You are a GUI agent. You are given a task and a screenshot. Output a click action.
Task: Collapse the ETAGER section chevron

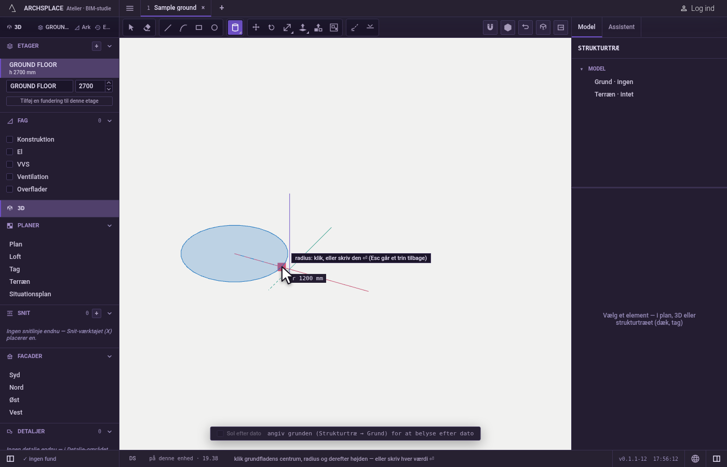(x=110, y=46)
